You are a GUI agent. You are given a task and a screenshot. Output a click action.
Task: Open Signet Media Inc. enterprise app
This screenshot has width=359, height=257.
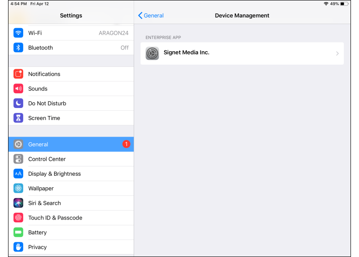[186, 53]
